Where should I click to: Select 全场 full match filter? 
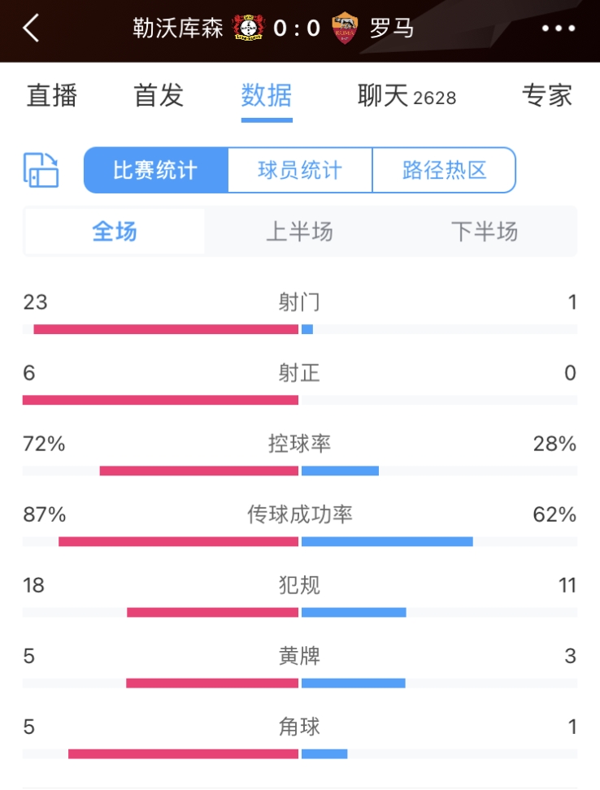tap(115, 232)
